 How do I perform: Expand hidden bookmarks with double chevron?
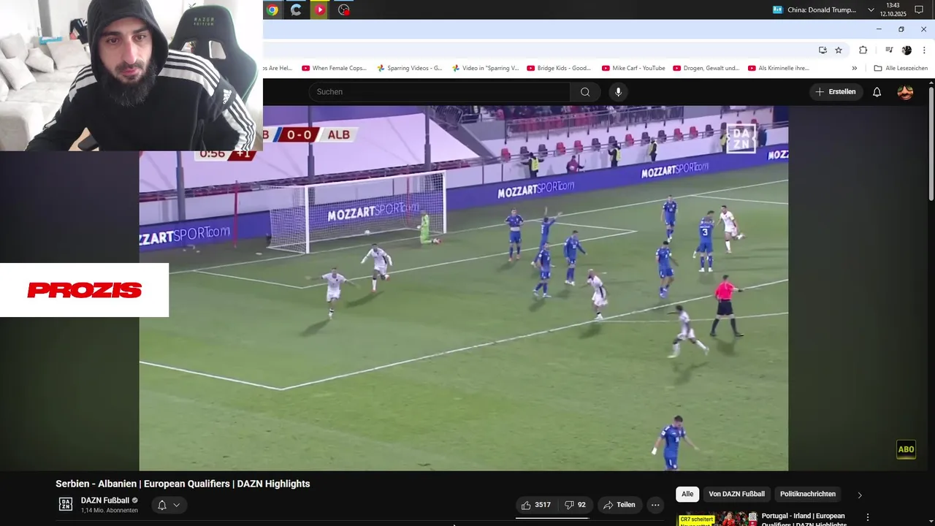(x=855, y=68)
